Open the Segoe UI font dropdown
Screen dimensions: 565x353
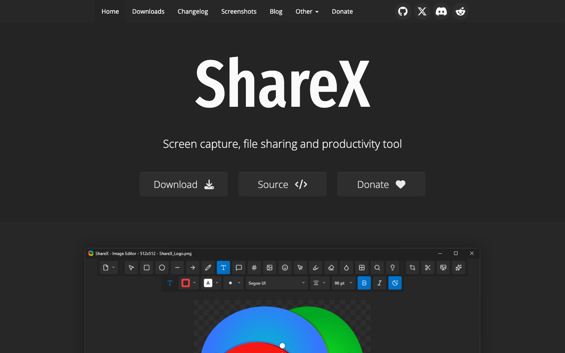click(277, 283)
